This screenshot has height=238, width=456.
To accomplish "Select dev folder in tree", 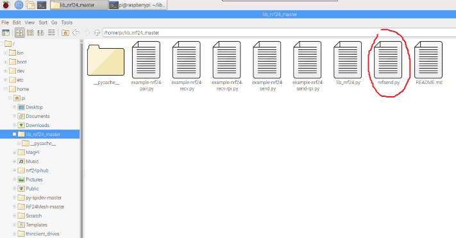I will point(17,71).
